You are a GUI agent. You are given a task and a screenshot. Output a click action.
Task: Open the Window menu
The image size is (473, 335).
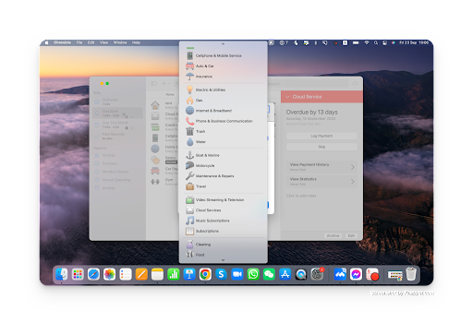tap(120, 42)
